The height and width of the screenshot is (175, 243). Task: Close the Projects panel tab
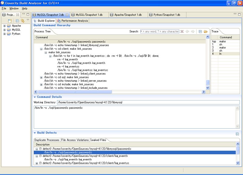(18, 15)
